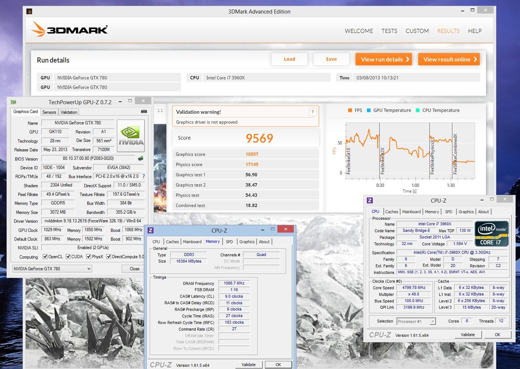Click View run details button
The height and width of the screenshot is (369, 520).
[x=384, y=59]
